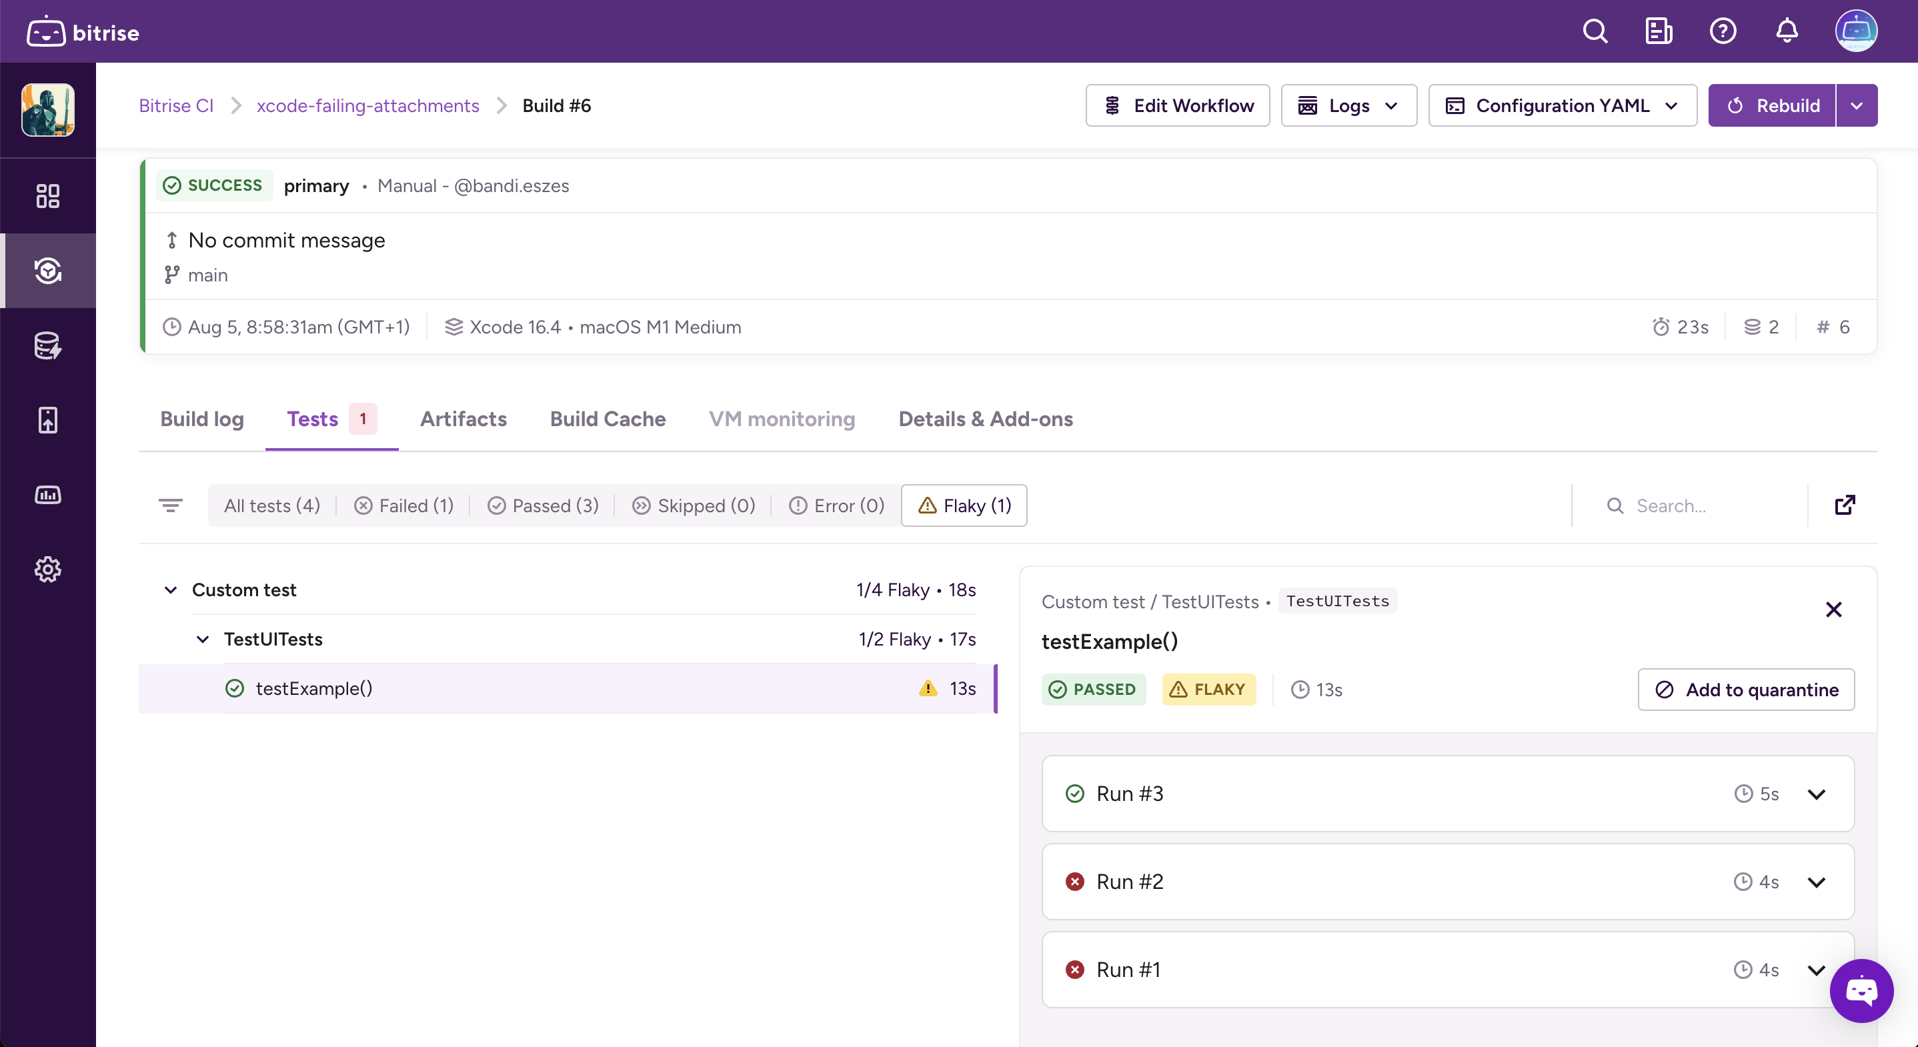Click the test search field

[1705, 505]
